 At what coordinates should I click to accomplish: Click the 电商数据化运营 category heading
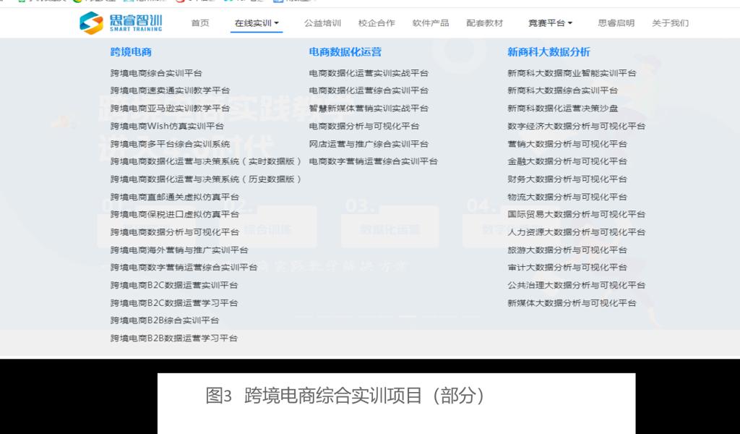[x=345, y=52]
